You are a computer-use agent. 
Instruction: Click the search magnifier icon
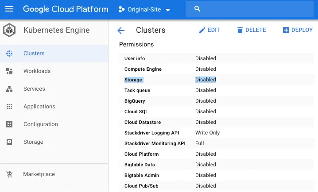[198, 9]
